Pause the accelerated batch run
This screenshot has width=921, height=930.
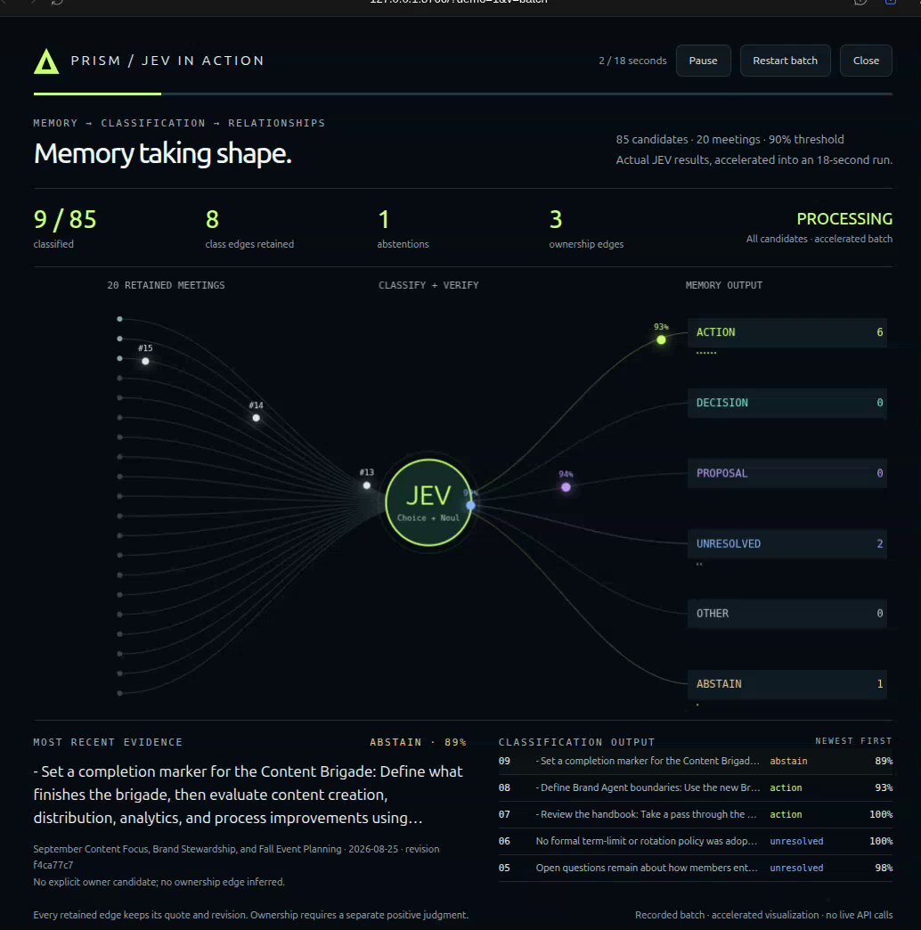click(703, 61)
